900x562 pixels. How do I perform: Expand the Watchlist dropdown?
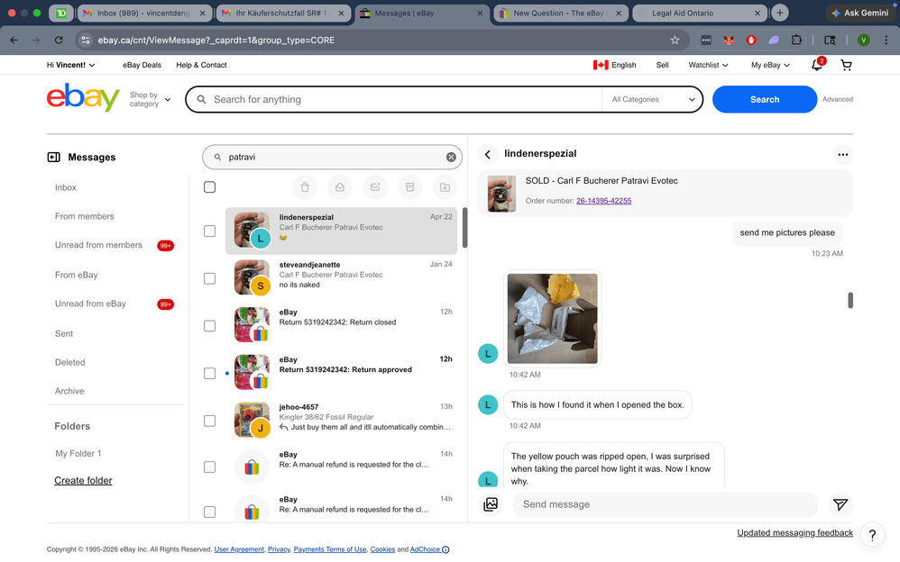(x=708, y=66)
